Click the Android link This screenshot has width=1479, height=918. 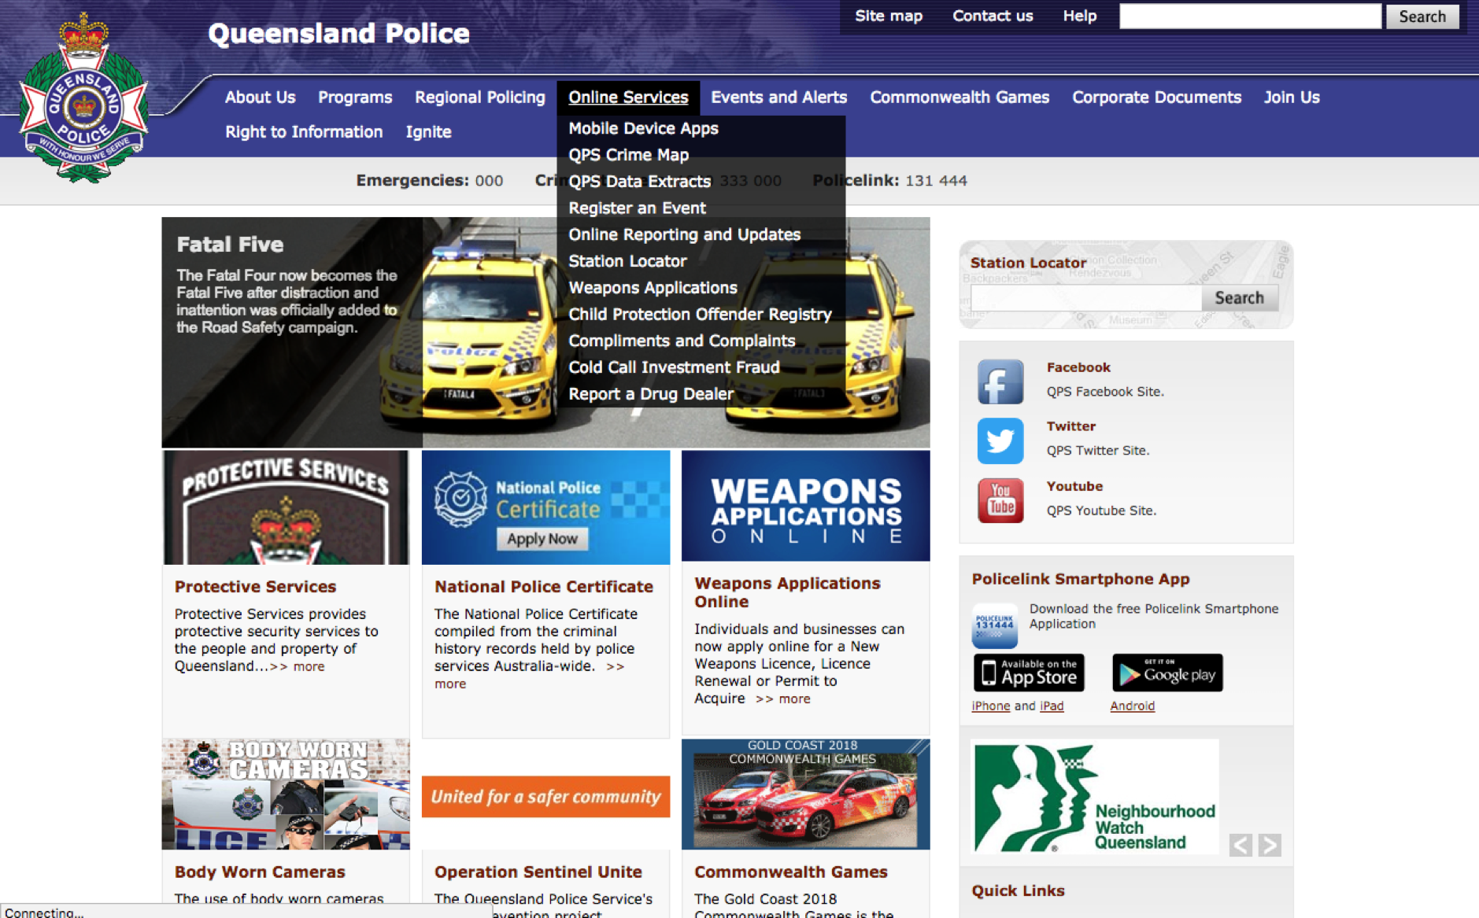1133,706
